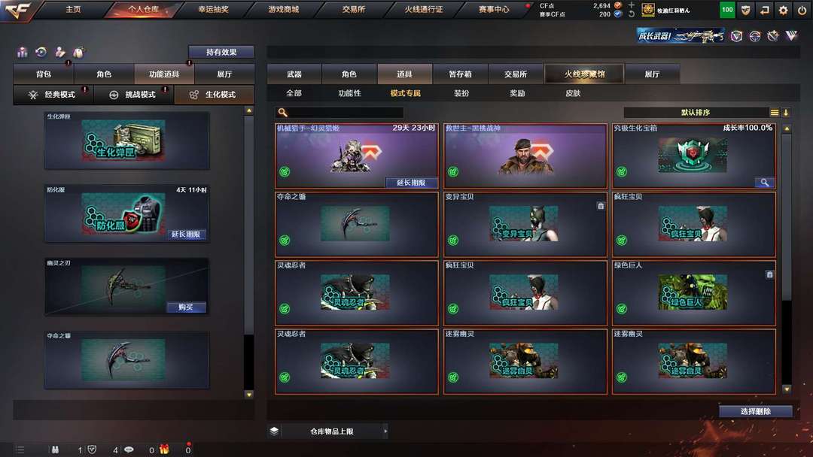Click the ranking bars icon above 背包 tab

(x=23, y=52)
